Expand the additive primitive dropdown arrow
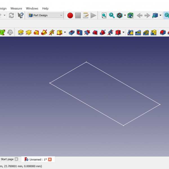Screen dimensions: 169x169 click(65, 32)
